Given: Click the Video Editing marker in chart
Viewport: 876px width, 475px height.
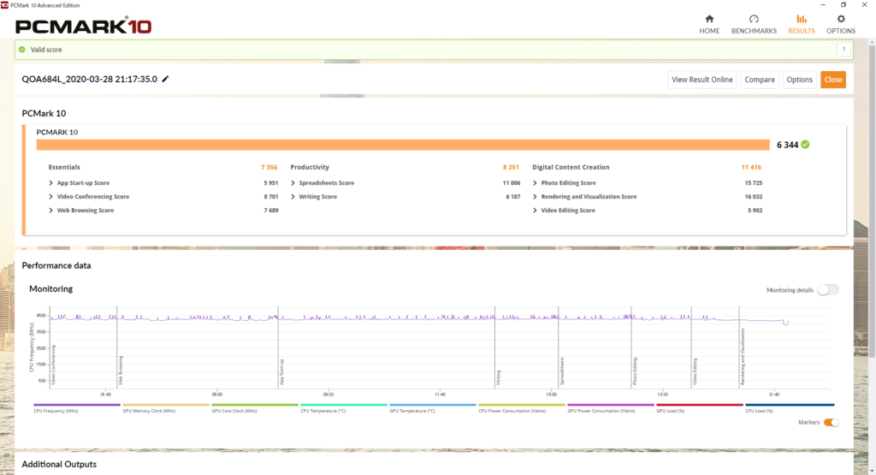Looking at the screenshot, I should pyautogui.click(x=695, y=371).
